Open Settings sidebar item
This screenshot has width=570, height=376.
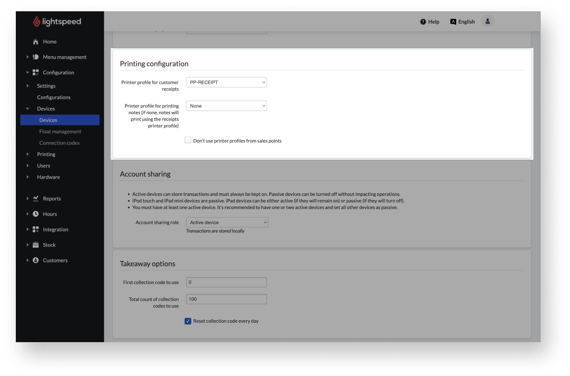point(46,86)
